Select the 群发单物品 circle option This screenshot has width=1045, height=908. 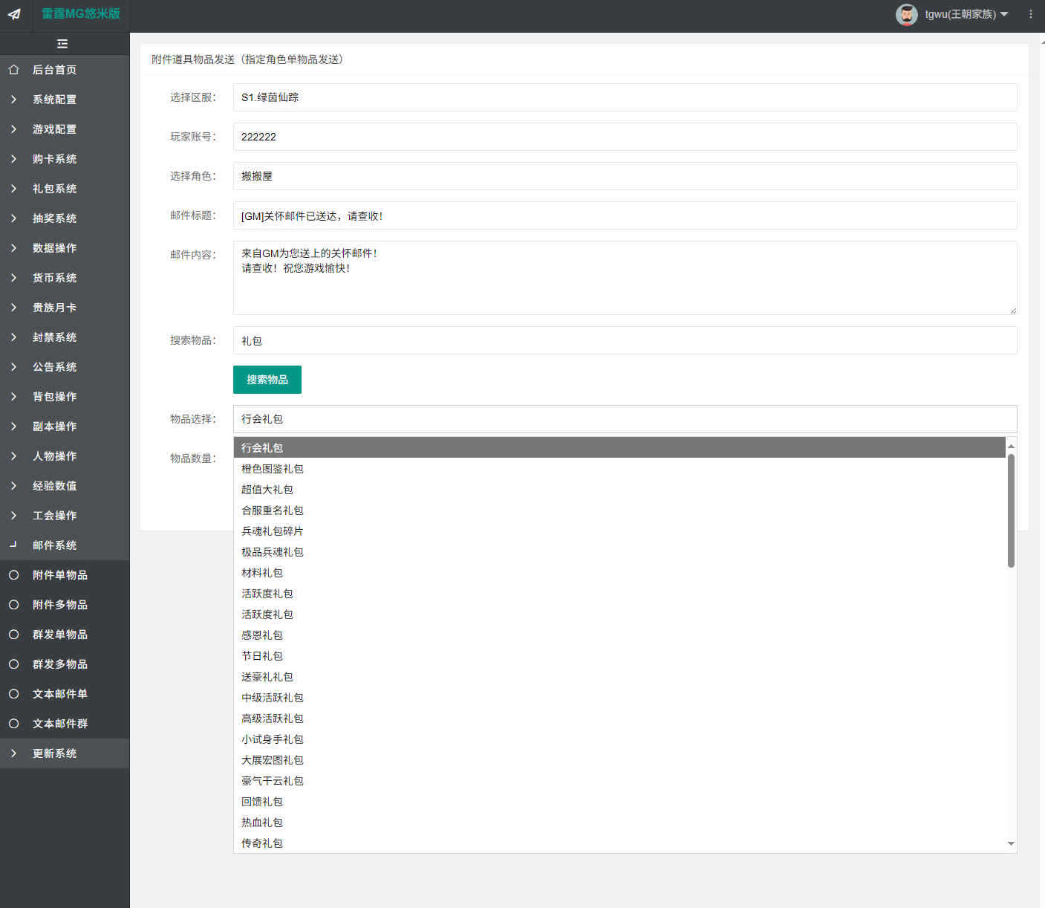(x=13, y=635)
